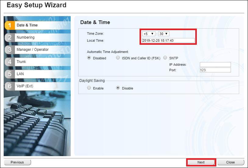Click the 'IP Address:' label
This screenshot has height=168, width=248.
(x=178, y=65)
